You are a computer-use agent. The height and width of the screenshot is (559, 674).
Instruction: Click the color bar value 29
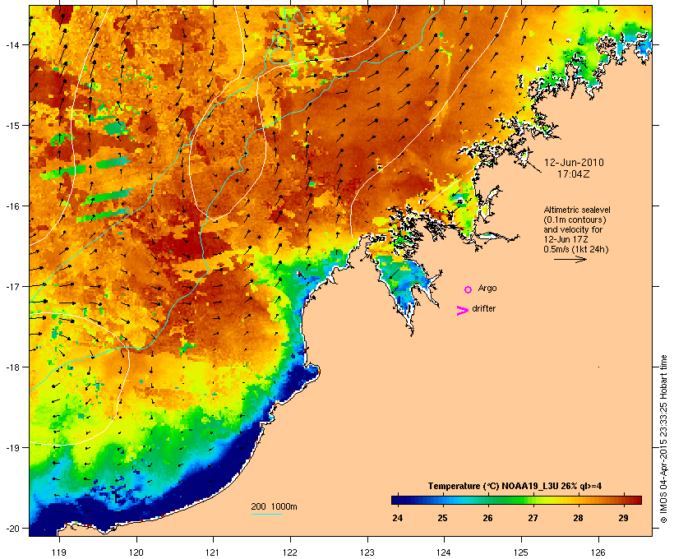coord(623,518)
